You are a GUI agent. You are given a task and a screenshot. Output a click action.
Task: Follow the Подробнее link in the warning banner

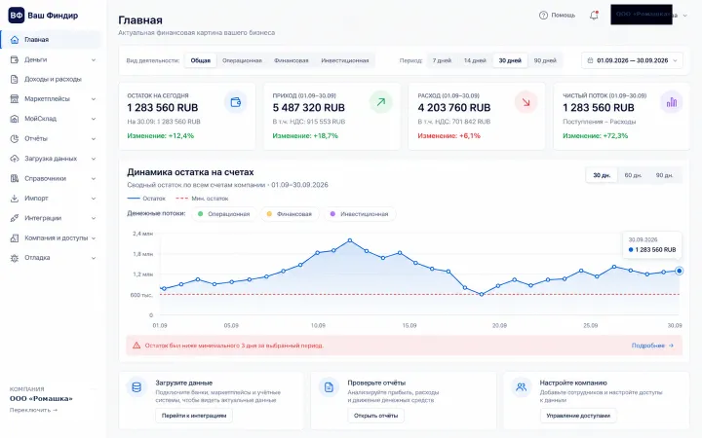tap(652, 346)
